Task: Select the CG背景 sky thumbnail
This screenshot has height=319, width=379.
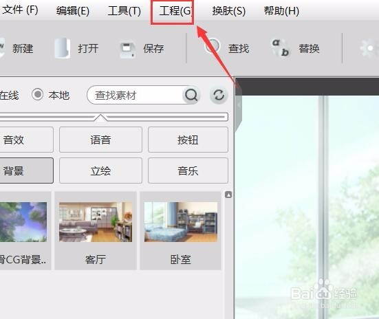Action: click(23, 222)
